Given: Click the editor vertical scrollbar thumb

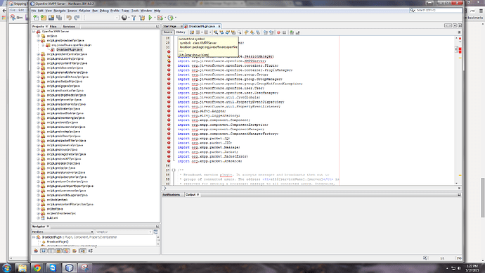Looking at the screenshot, I should click(456, 49).
